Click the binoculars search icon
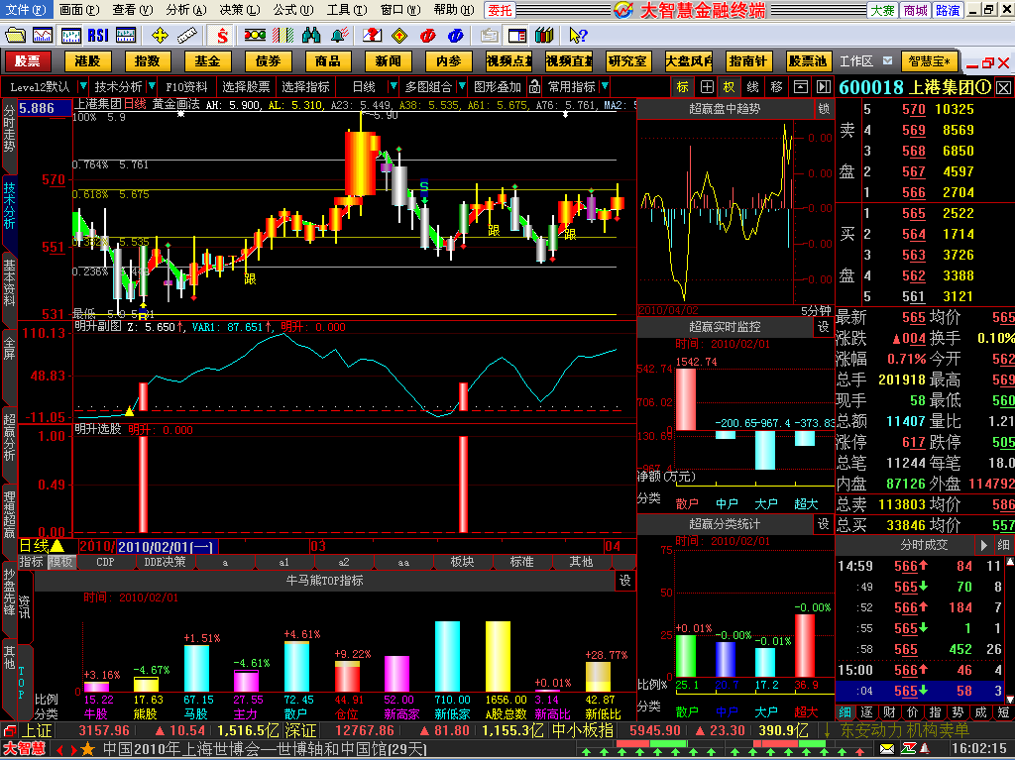1015x760 pixels. (311, 36)
